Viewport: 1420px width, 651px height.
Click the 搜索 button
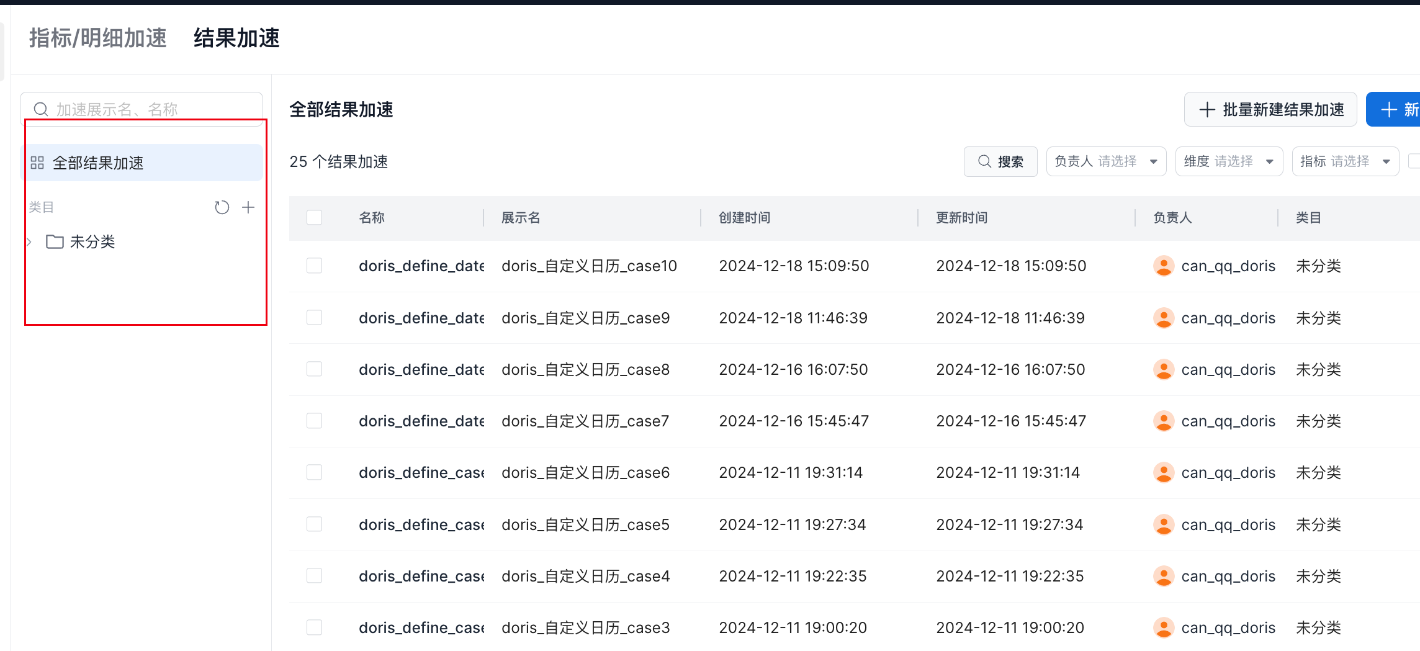(x=1000, y=161)
